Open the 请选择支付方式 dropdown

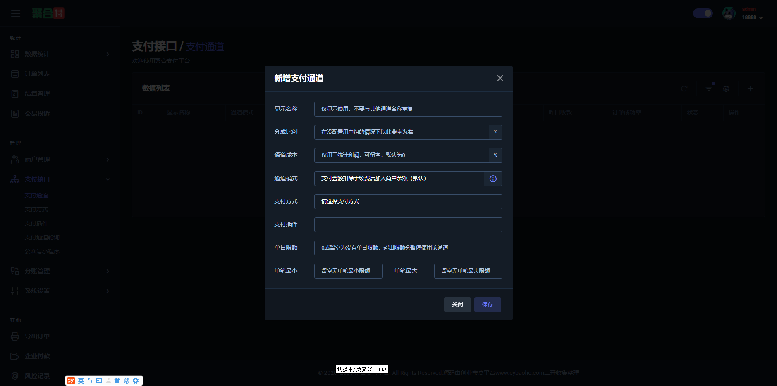coord(408,202)
